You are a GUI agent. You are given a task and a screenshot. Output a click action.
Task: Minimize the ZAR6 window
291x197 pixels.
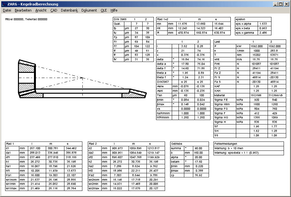coord(275,4)
